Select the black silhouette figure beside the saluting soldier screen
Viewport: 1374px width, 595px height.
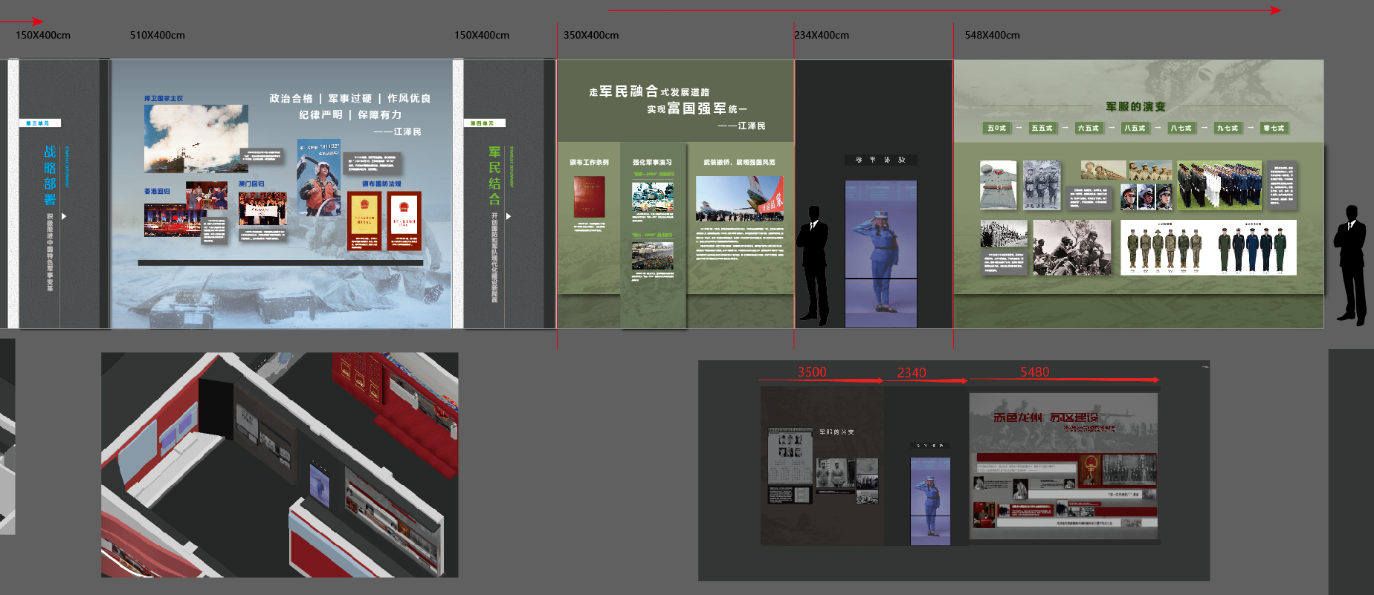tap(813, 266)
